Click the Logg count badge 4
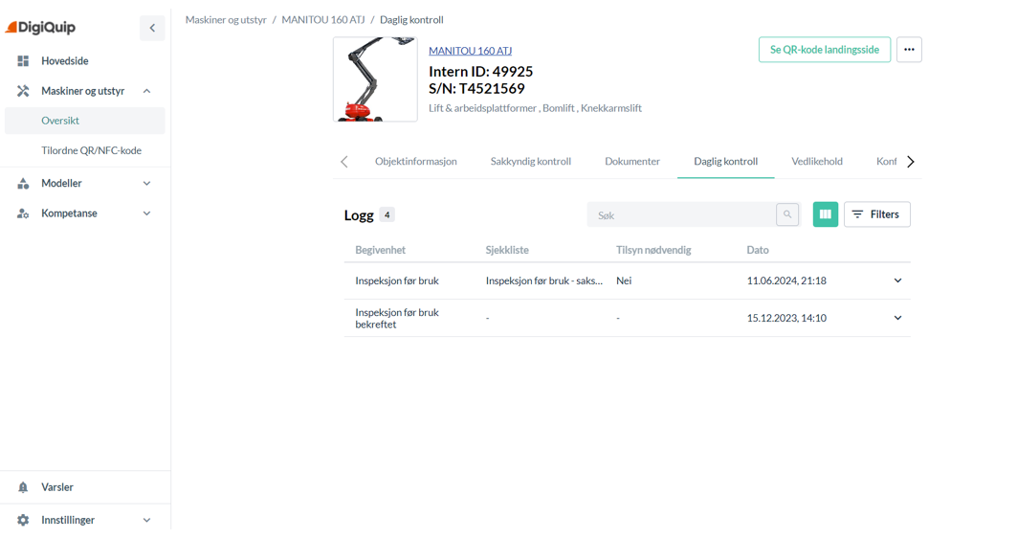Viewport: 1017px width, 538px height. (x=387, y=214)
